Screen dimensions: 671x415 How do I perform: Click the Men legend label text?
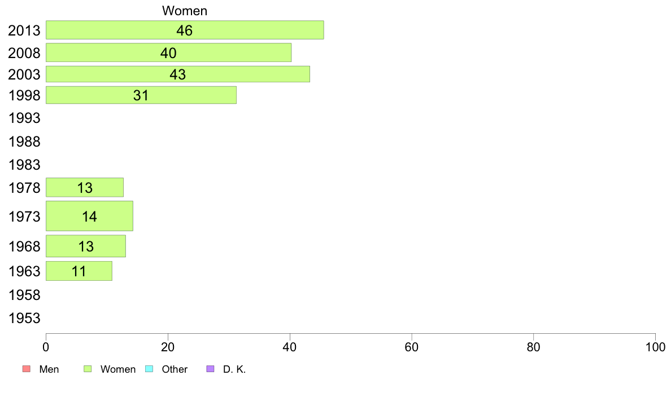tap(49, 369)
